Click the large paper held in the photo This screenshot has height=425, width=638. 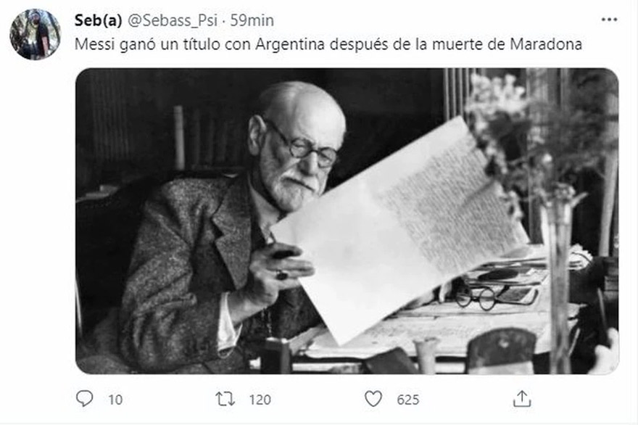pos(401,230)
